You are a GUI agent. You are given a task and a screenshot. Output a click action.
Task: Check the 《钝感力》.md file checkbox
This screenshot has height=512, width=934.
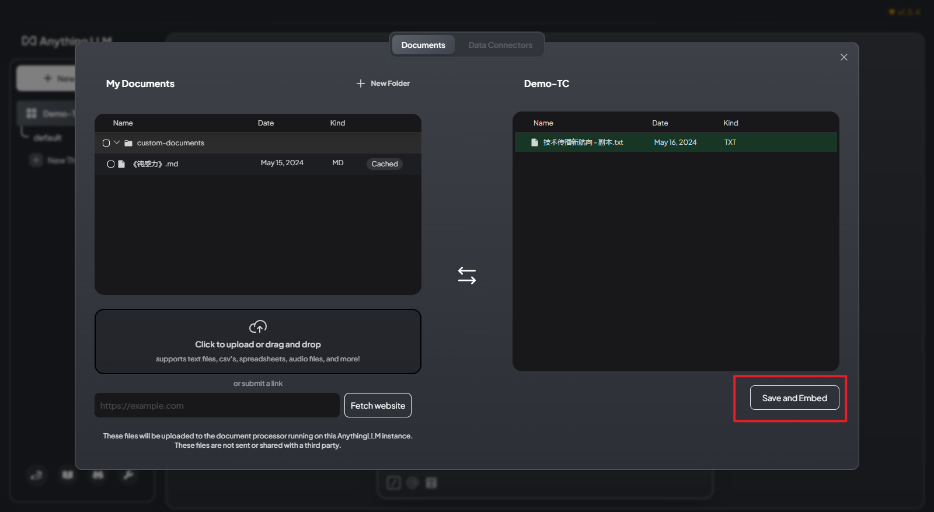coord(111,164)
